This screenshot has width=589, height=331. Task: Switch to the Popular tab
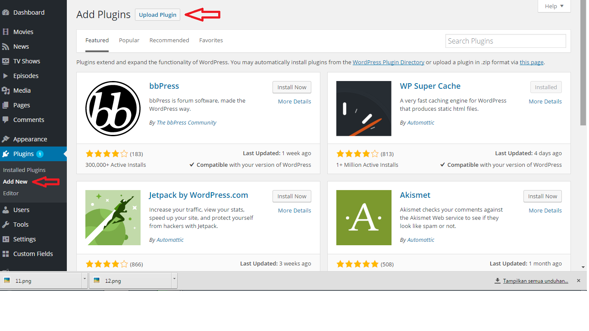pos(129,41)
